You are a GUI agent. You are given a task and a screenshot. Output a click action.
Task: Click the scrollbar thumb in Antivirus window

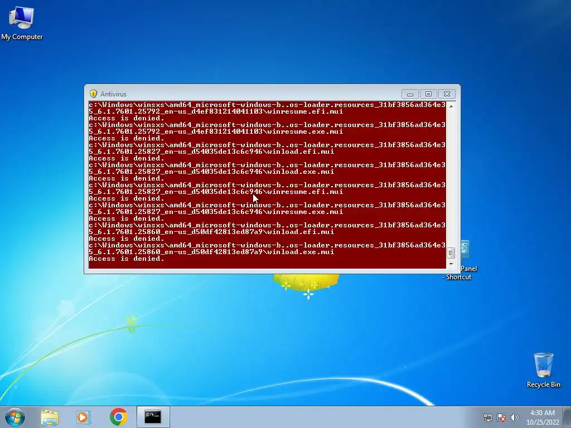pyautogui.click(x=451, y=252)
